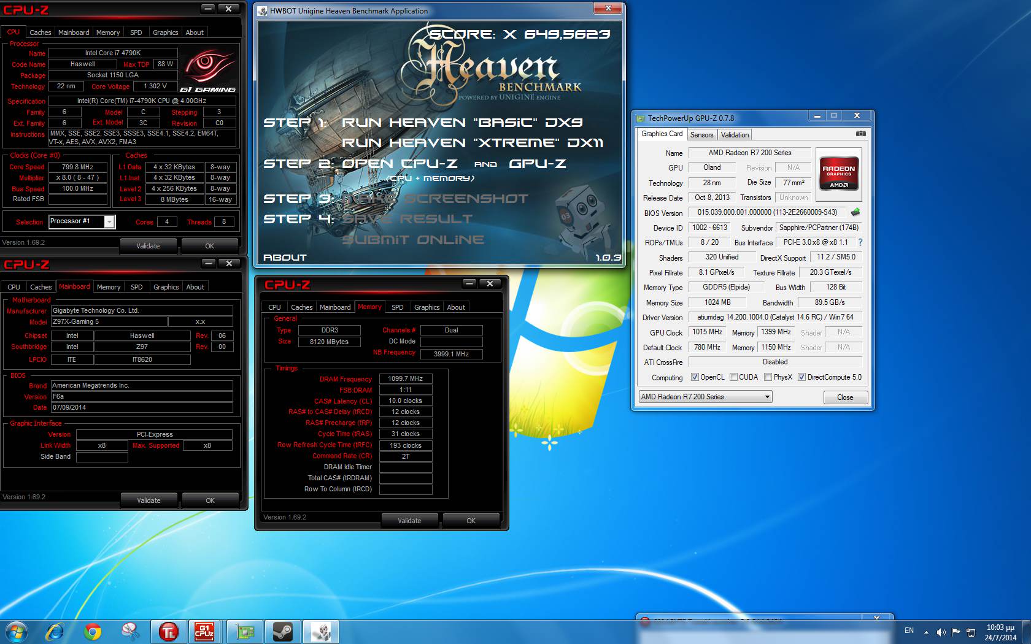Click the G1 Gaming eye logo
Viewport: 1031px width, 644px height.
pyautogui.click(x=209, y=71)
